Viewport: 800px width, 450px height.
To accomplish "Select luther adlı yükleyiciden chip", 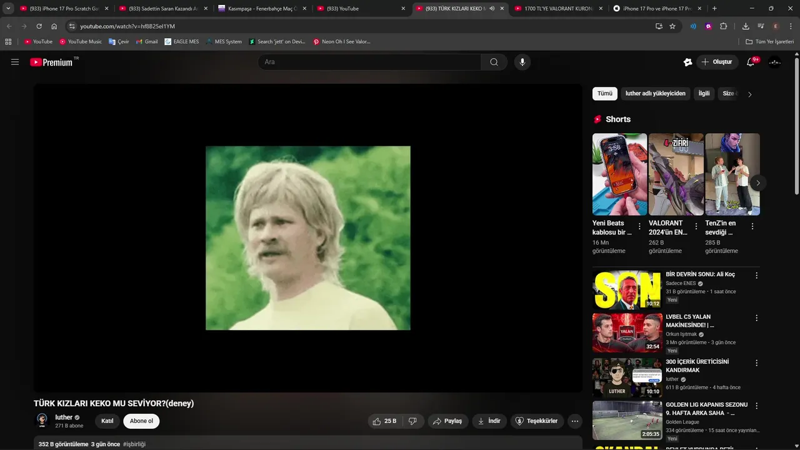I will (656, 94).
